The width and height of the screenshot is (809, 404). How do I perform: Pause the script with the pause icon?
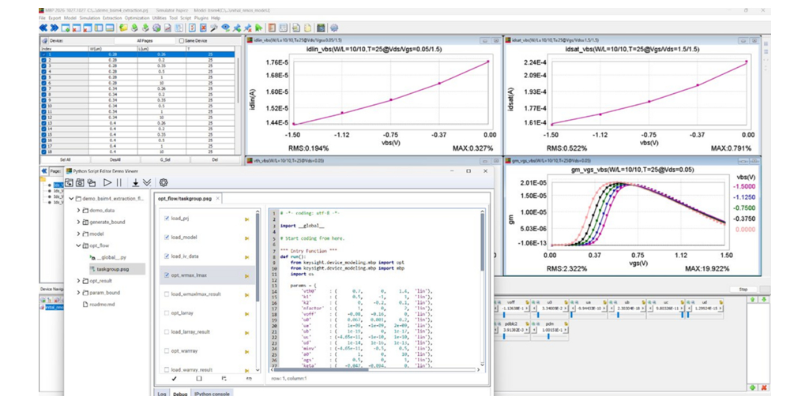[x=119, y=182]
